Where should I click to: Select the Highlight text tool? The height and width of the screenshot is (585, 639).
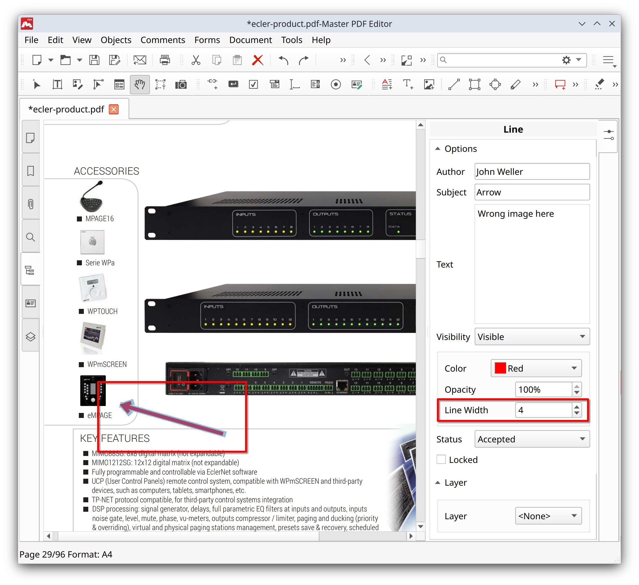tap(599, 85)
